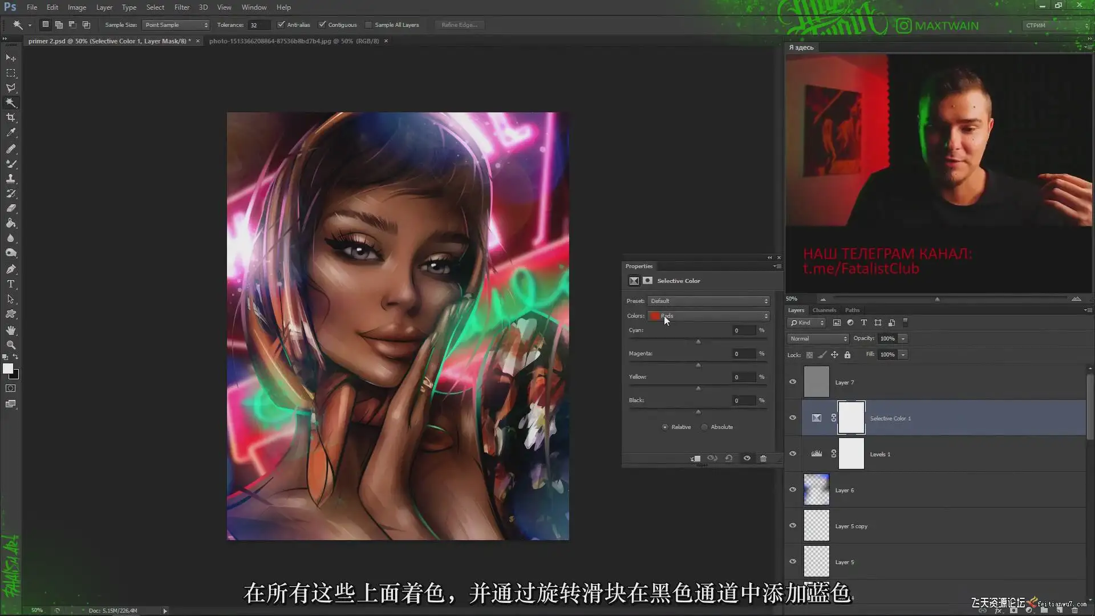Open the Filter menu
This screenshot has width=1095, height=616.
point(182,7)
